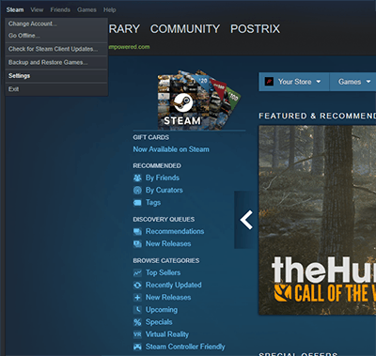Click the Top Sellers chart icon
The width and height of the screenshot is (376, 356).
137,273
